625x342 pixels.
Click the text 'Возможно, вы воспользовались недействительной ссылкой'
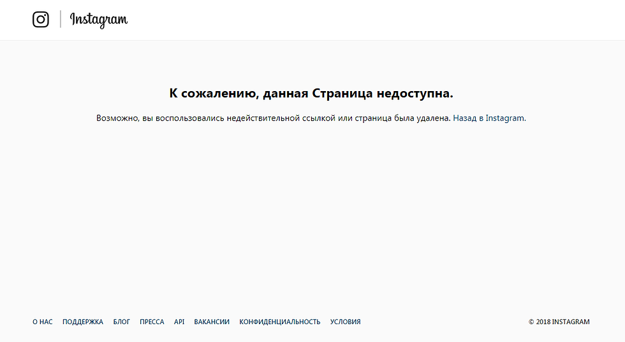(216, 118)
